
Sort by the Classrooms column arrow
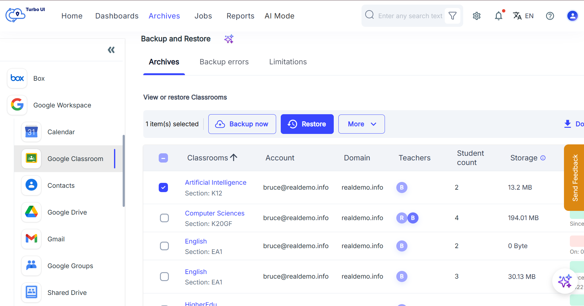[234, 158]
